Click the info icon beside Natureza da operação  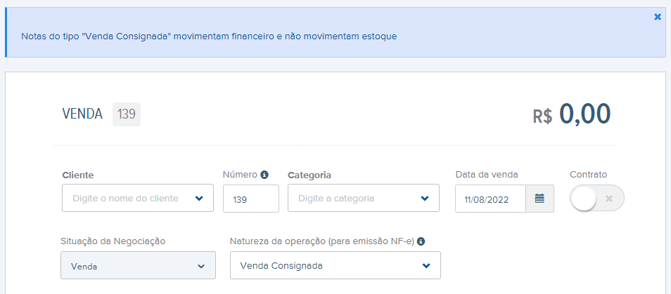[421, 241]
